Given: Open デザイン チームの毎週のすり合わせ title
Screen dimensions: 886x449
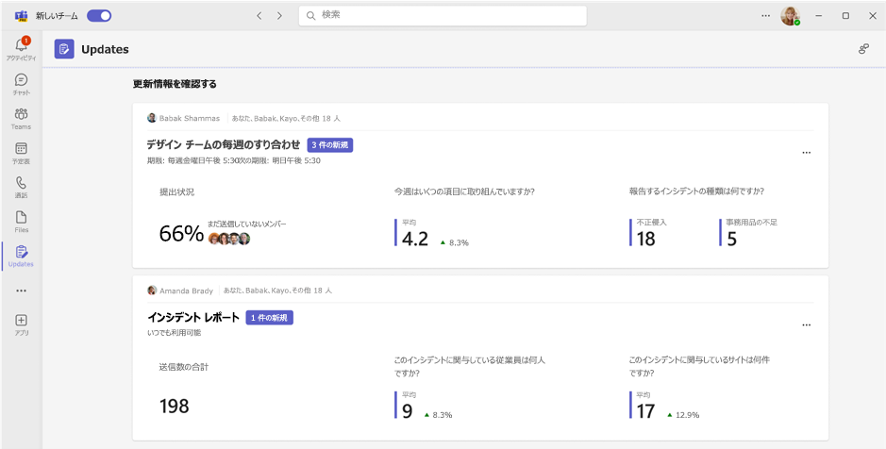Looking at the screenshot, I should (x=224, y=145).
